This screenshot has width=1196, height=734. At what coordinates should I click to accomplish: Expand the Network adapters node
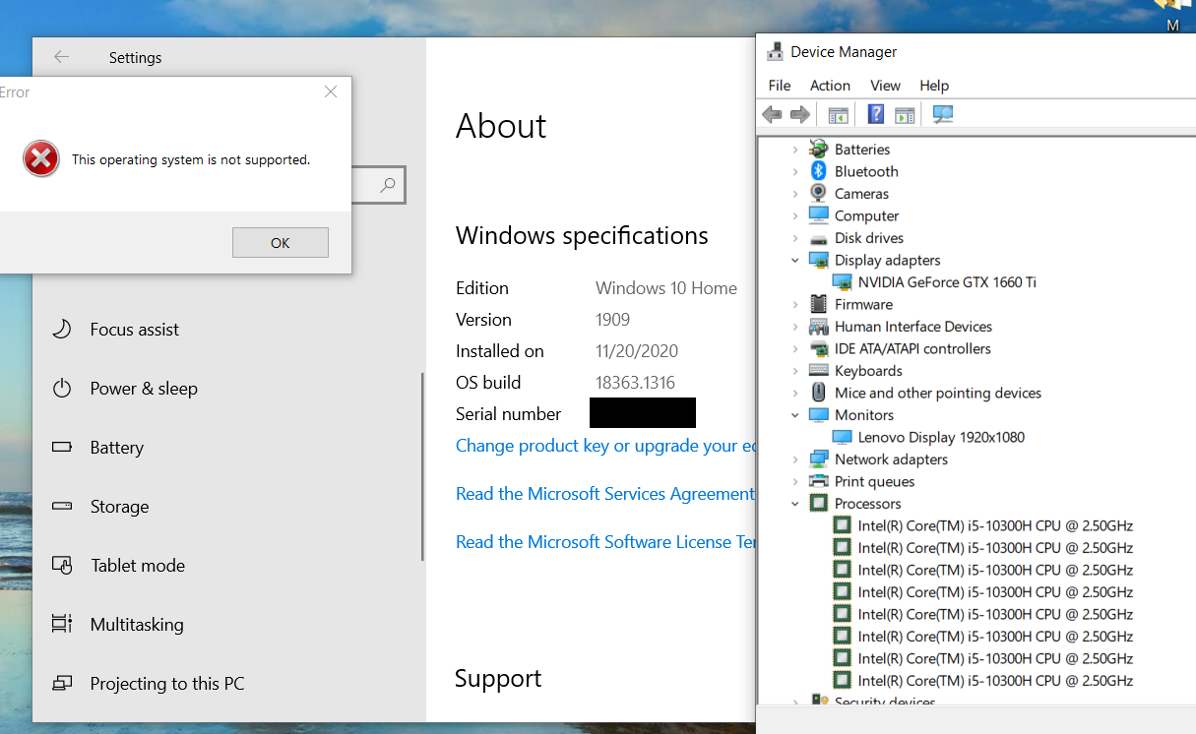click(x=795, y=459)
